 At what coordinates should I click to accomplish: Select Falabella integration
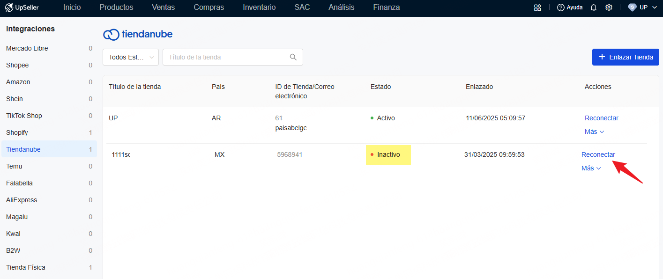tap(49, 183)
